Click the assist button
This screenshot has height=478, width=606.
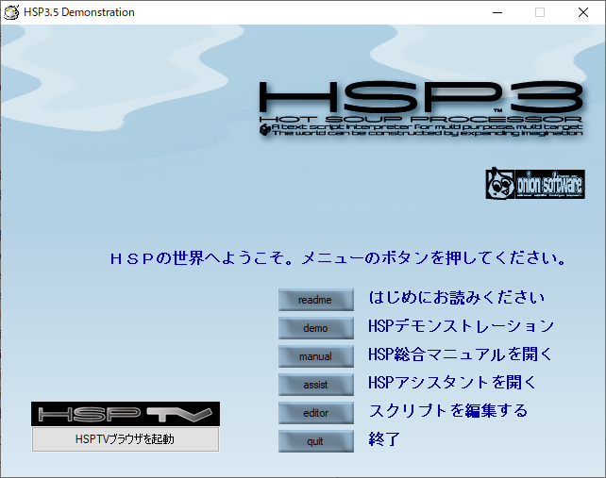(x=316, y=385)
